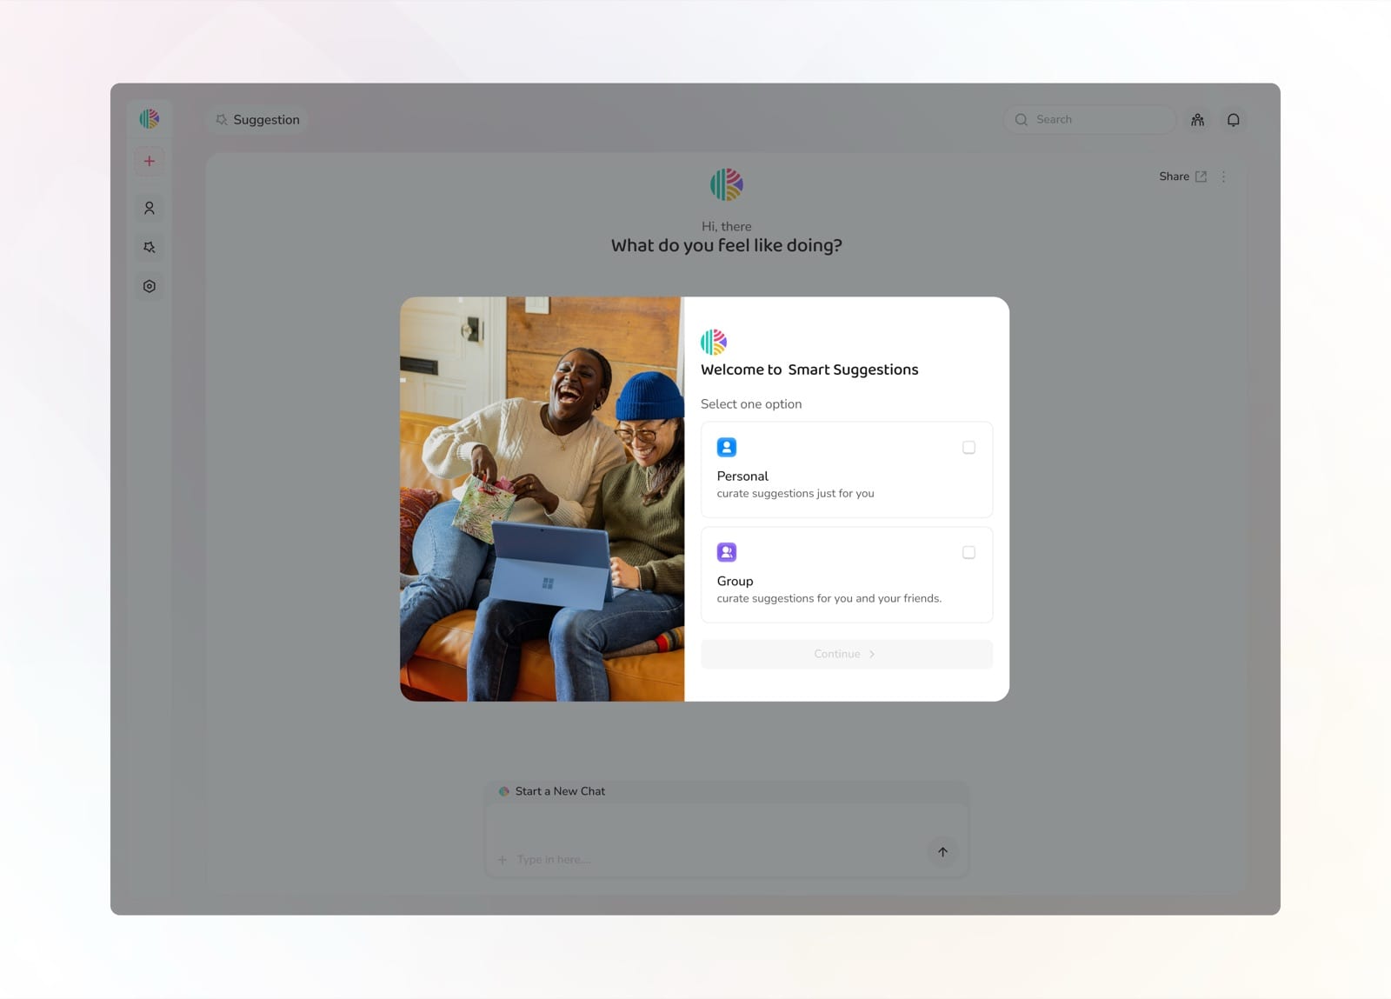Click the up-arrow send icon in the chat box
Viewport: 1391px width, 999px height.
tap(942, 852)
